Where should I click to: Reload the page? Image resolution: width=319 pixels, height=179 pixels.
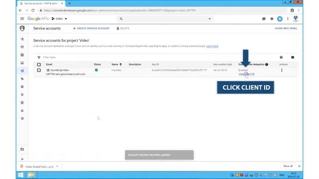(33, 10)
